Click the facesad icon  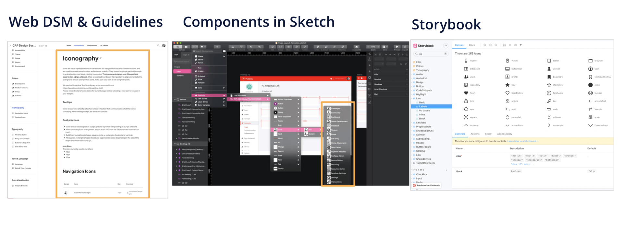tap(591, 93)
